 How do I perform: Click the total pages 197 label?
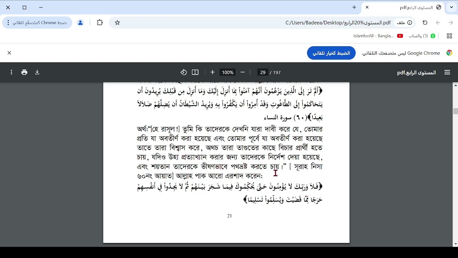click(x=277, y=72)
